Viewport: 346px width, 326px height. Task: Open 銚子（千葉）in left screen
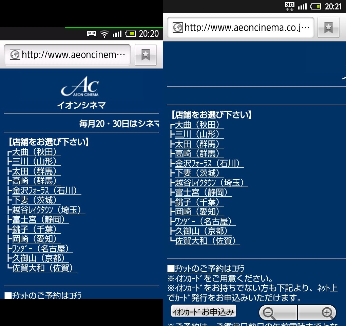36,229
